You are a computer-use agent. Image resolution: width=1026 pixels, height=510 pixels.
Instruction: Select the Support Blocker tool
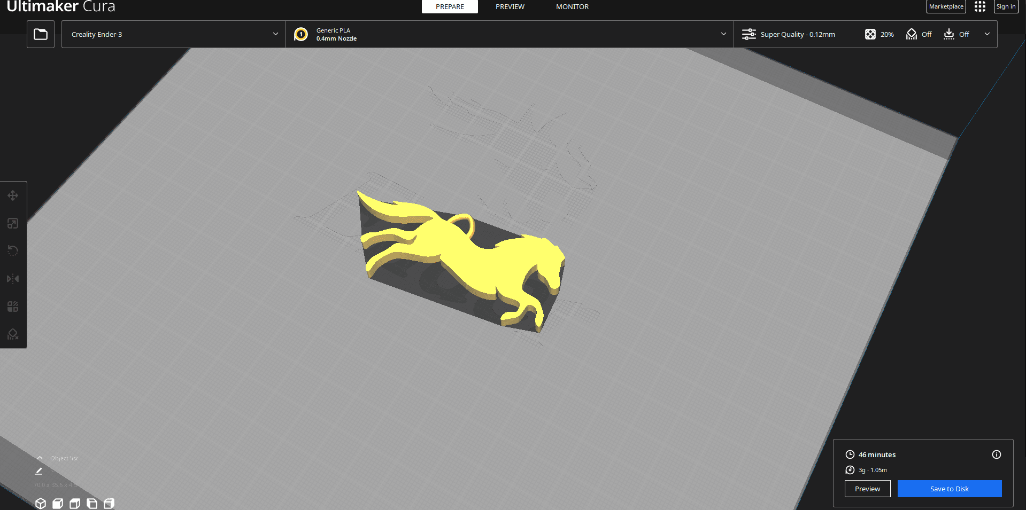[13, 334]
